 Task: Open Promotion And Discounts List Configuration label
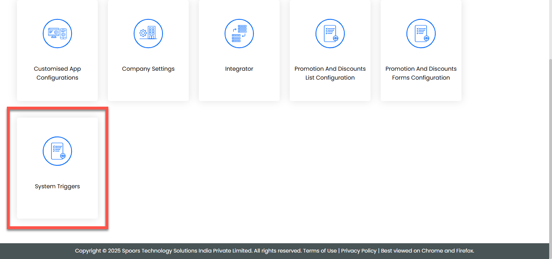tap(330, 73)
